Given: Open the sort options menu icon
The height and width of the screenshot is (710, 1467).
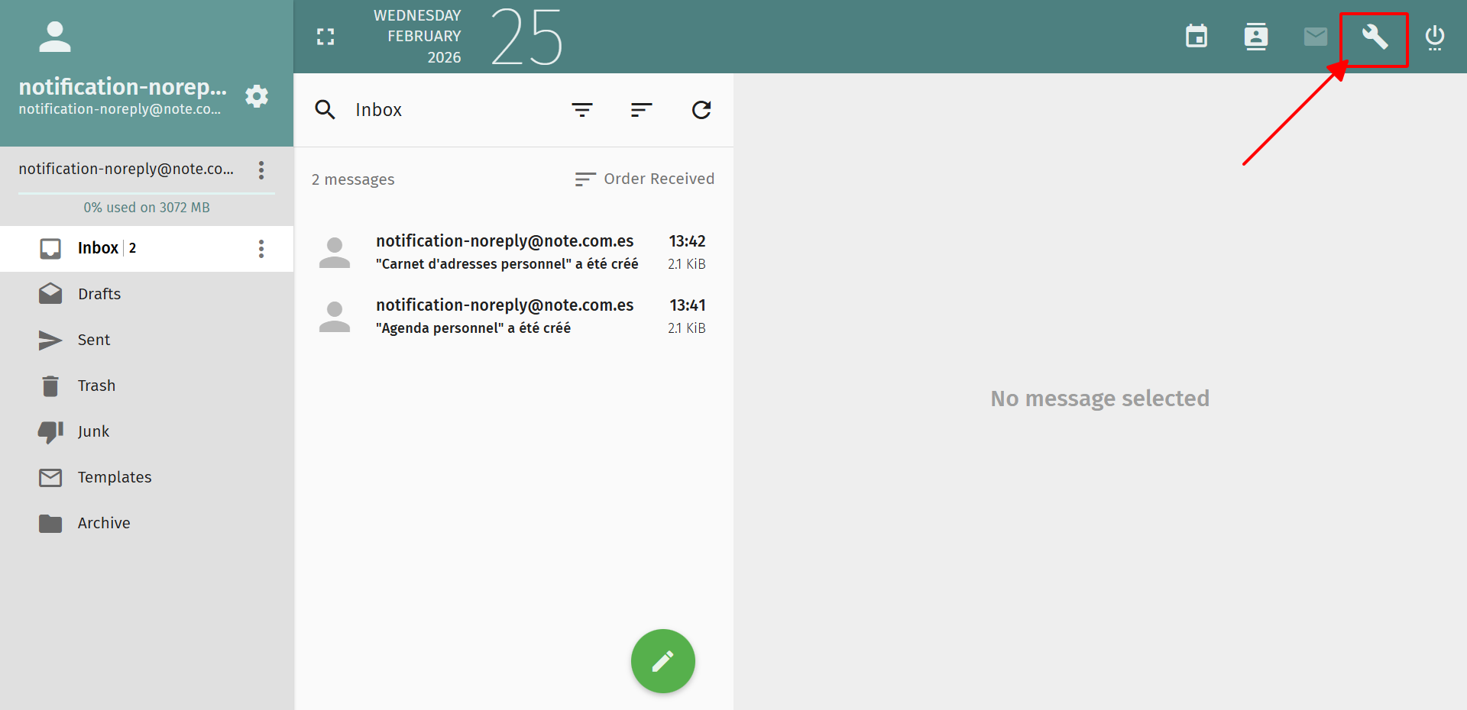Looking at the screenshot, I should [x=641, y=110].
